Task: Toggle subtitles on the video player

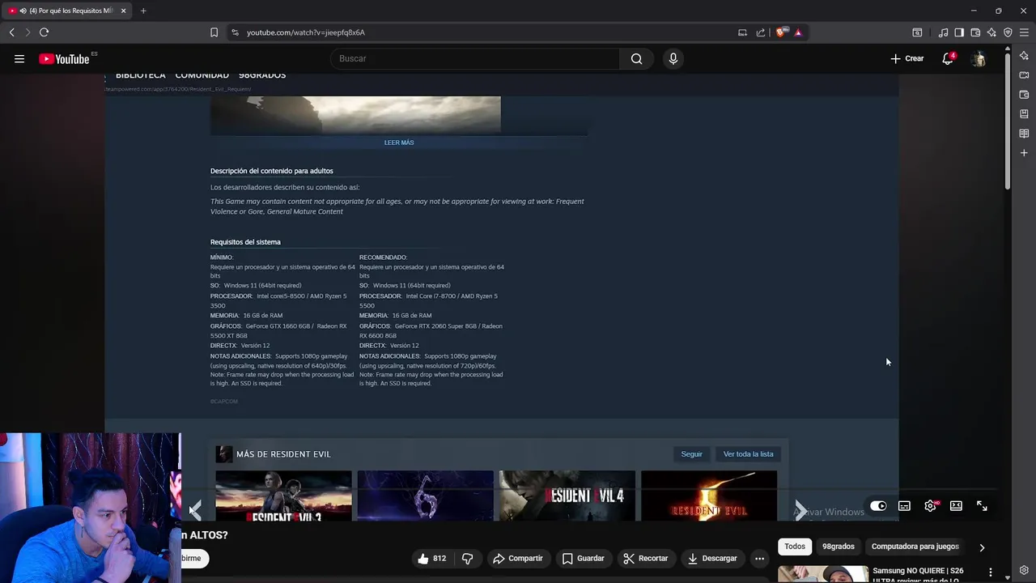Action: click(x=904, y=506)
